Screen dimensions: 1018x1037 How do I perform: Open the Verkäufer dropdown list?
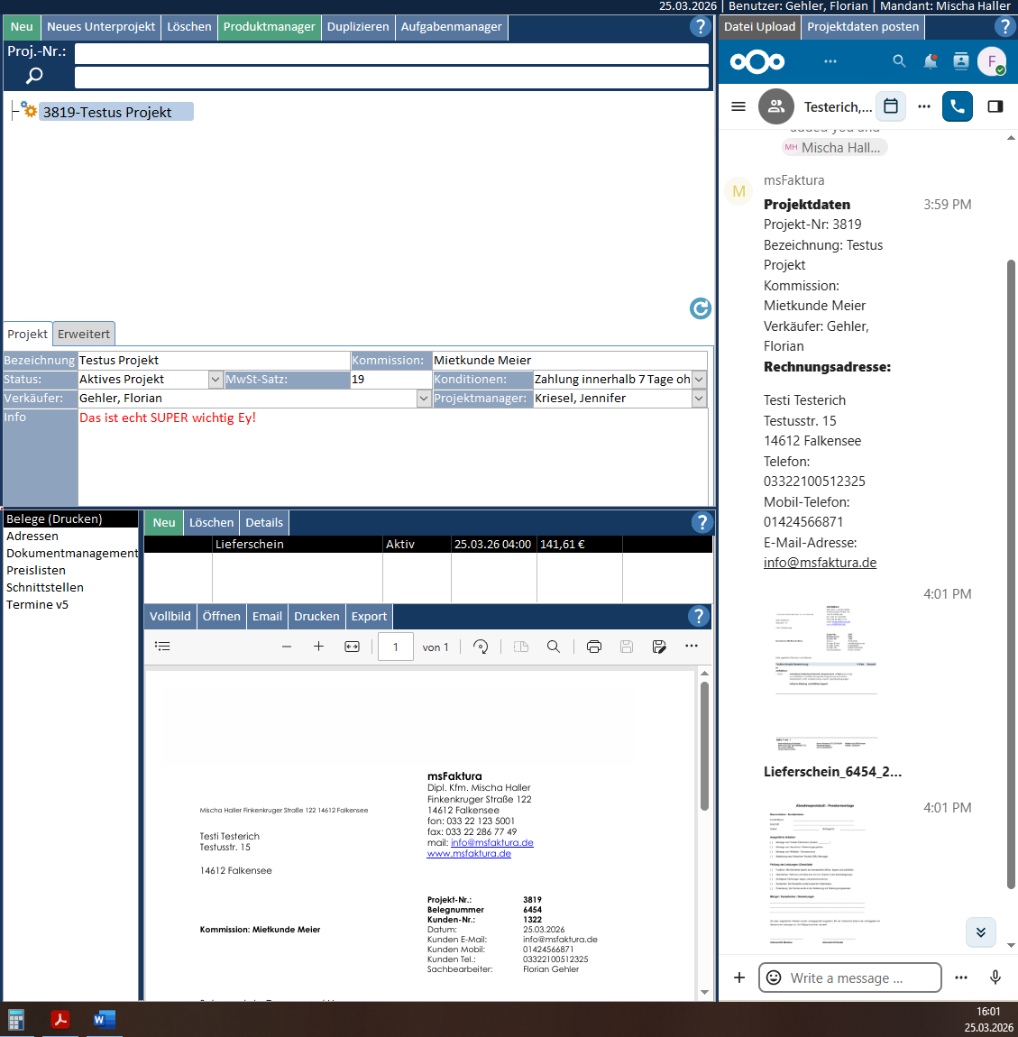click(x=424, y=399)
